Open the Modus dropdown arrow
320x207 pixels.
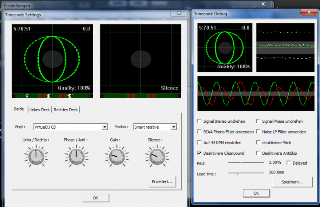coord(174,127)
